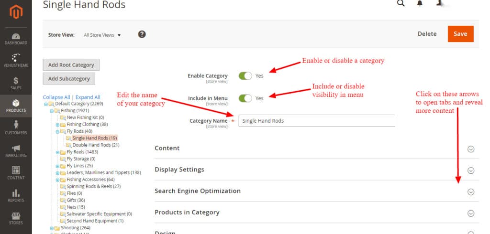Open the Content sidebar menu

click(16, 173)
